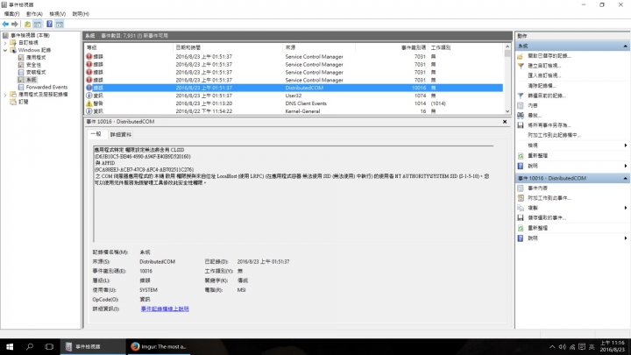Image resolution: width=631 pixels, height=355 pixels.
Task: Click the blue Help question-mark toolbar icon
Action: (49, 25)
